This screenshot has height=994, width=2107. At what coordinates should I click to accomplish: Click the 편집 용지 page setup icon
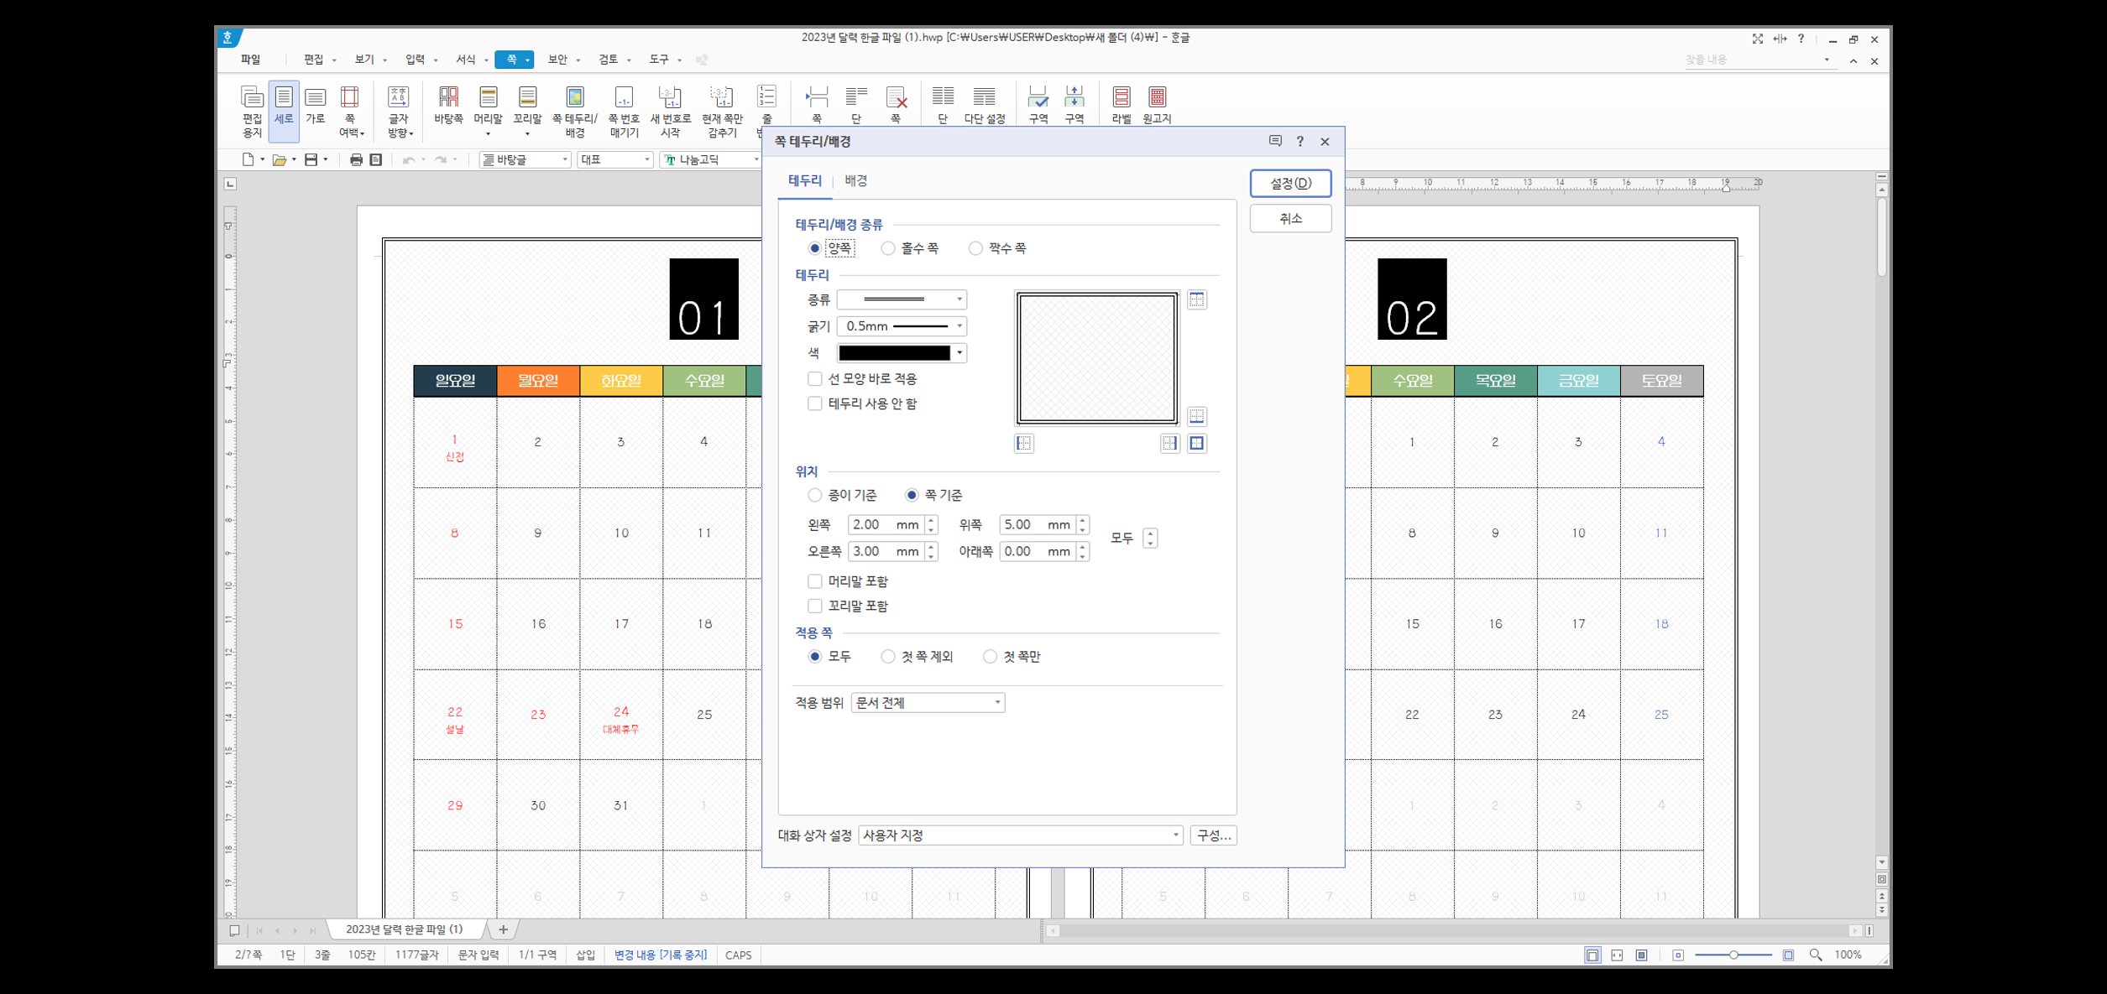252,110
